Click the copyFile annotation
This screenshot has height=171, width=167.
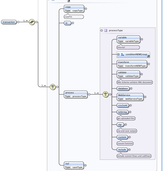coord(74,17)
